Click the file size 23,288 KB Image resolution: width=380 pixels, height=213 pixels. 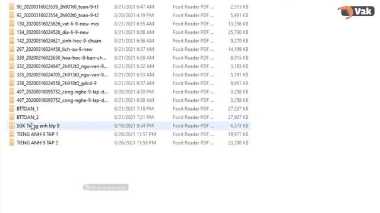[x=238, y=143]
